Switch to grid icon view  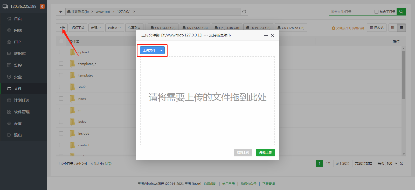pyautogui.click(x=393, y=28)
